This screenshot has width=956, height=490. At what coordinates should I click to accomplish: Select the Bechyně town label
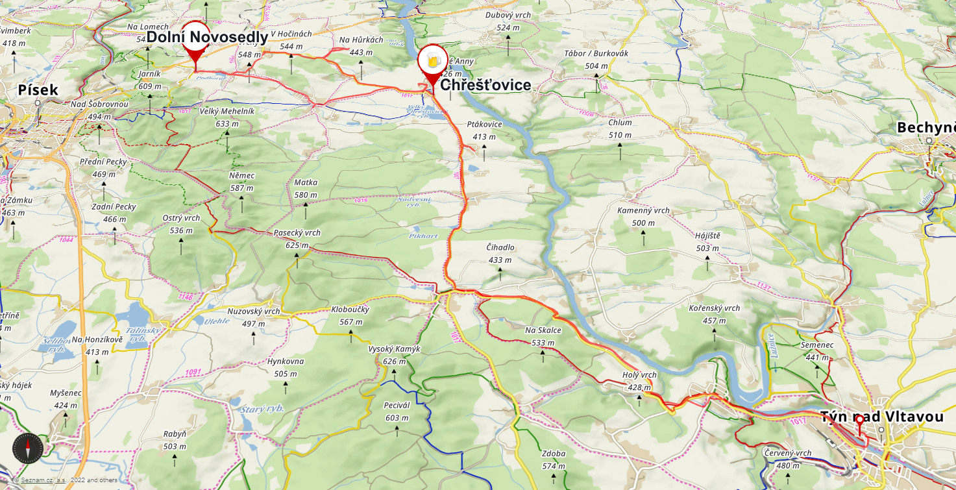point(926,128)
